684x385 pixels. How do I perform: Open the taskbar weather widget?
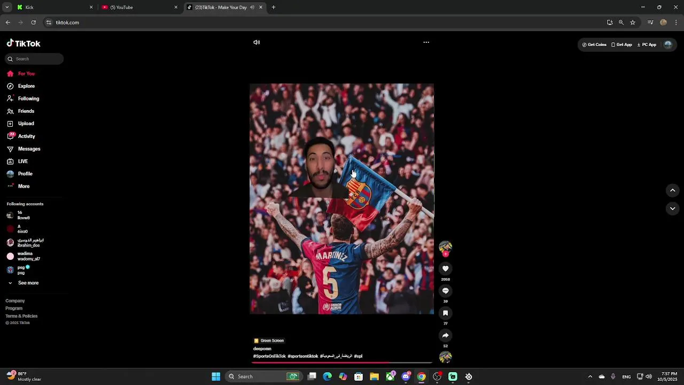(x=24, y=376)
